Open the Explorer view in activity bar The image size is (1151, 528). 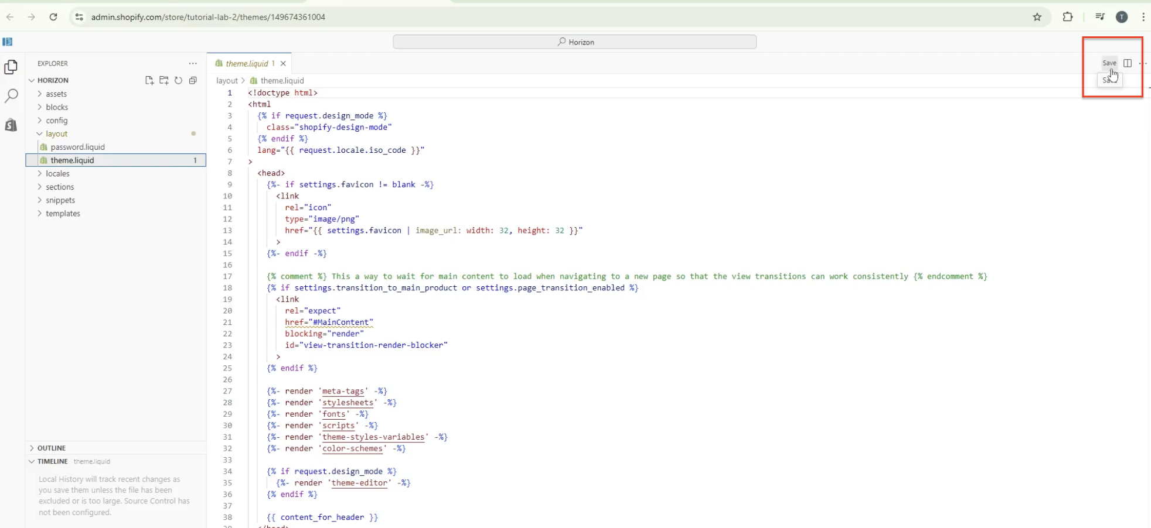click(x=11, y=67)
